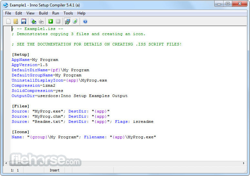The height and width of the screenshot is (176, 250).
Task: Save the script with floppy disk icon
Action: [24, 21]
